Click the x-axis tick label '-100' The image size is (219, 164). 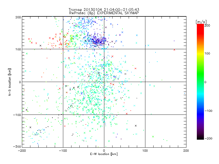(63, 151)
